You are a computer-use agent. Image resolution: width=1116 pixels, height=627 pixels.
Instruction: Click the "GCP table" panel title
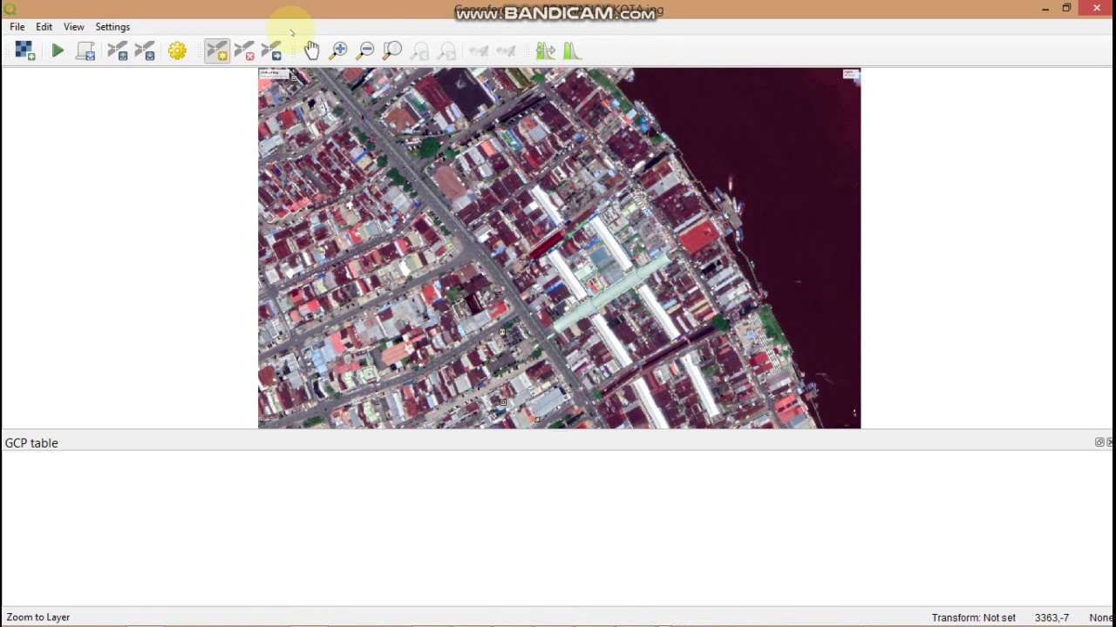pyautogui.click(x=31, y=443)
